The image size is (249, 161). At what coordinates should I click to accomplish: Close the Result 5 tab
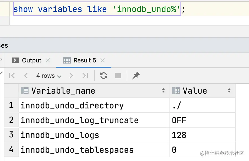pyautogui.click(x=103, y=60)
